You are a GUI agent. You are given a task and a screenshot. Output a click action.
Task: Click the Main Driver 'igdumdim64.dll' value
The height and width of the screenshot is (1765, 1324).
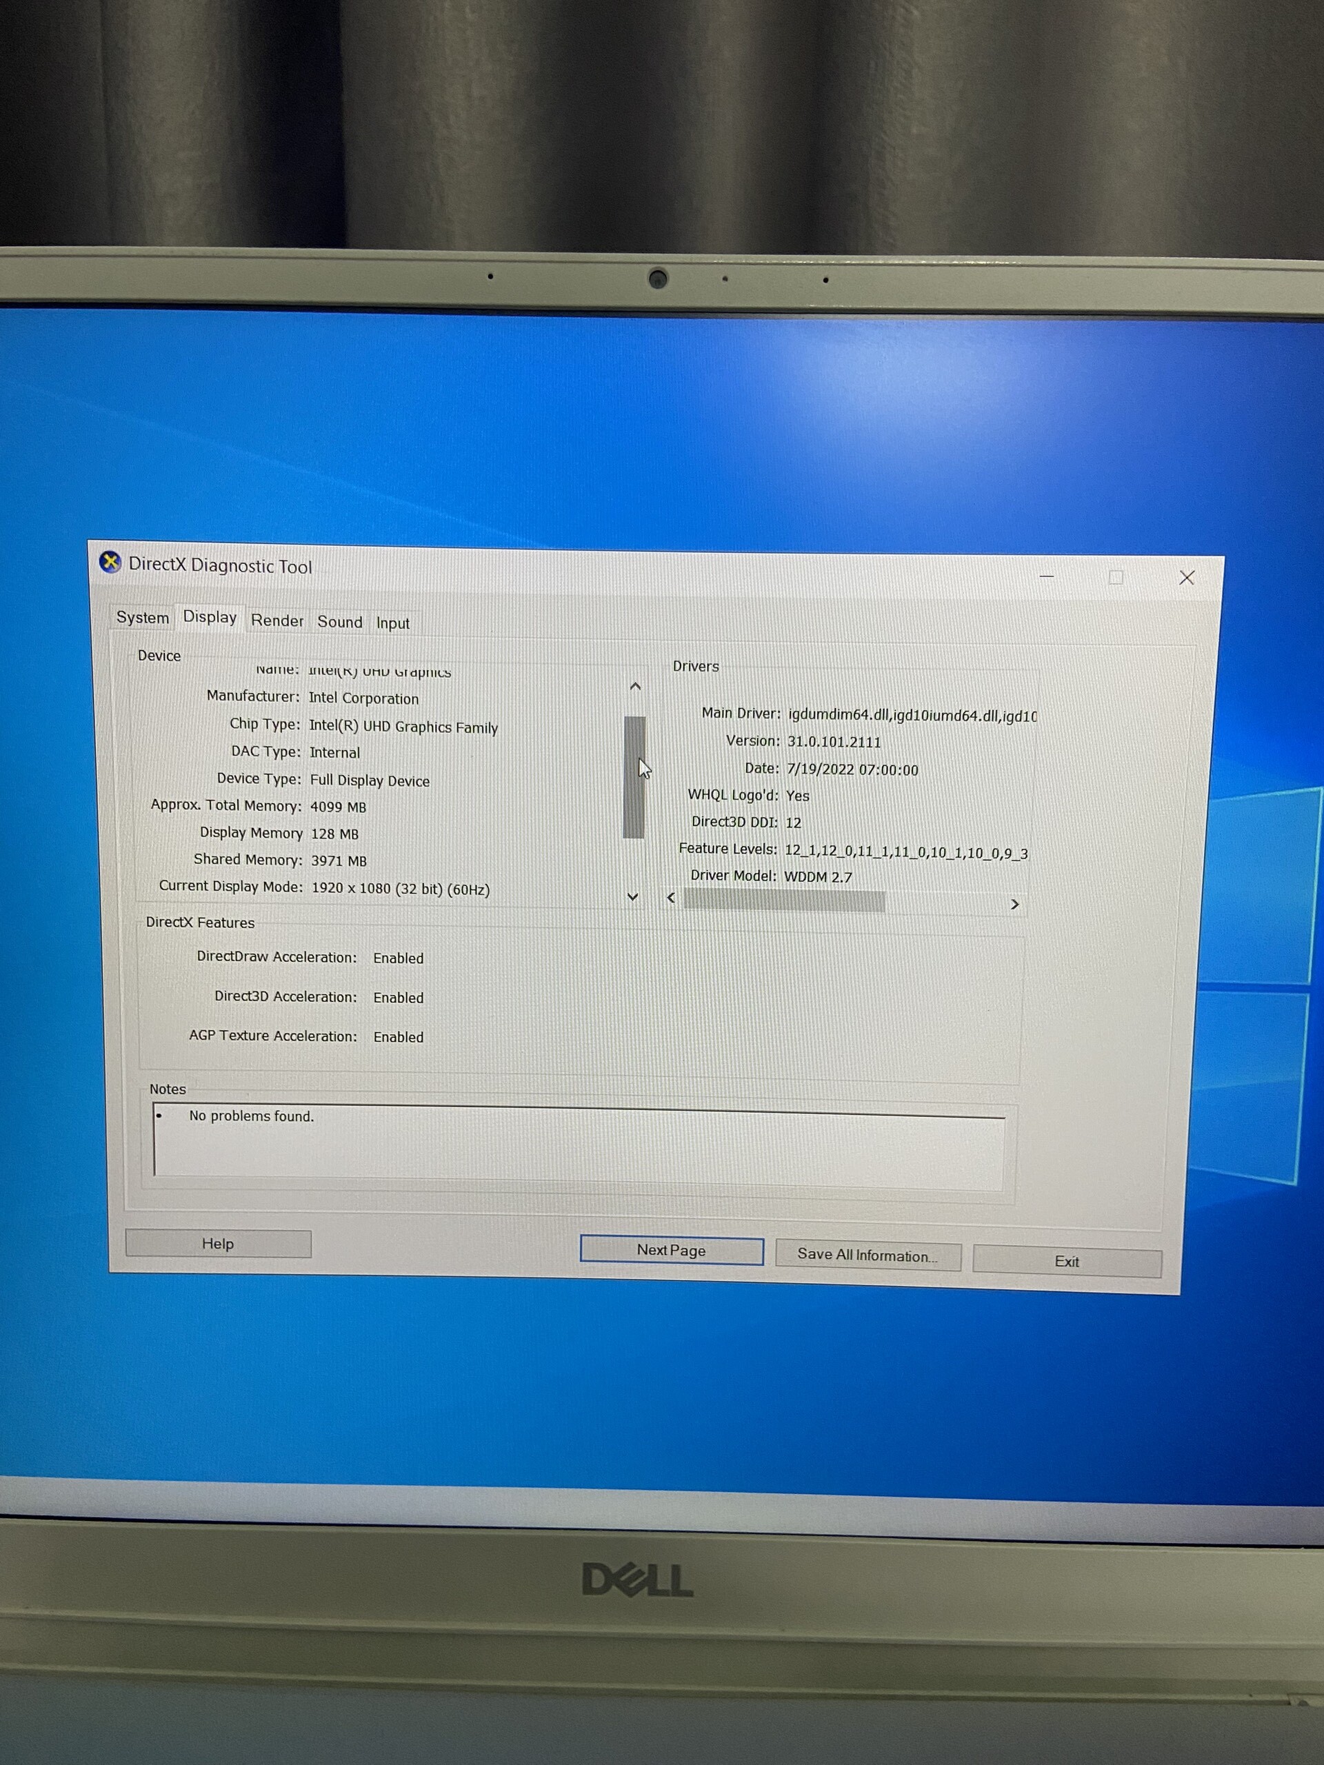912,716
